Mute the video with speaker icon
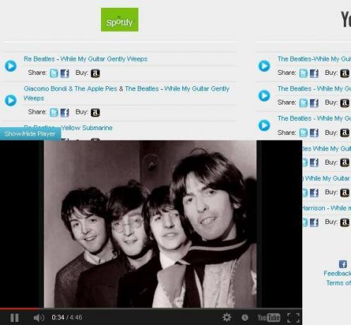351x325 pixels. 39,318
